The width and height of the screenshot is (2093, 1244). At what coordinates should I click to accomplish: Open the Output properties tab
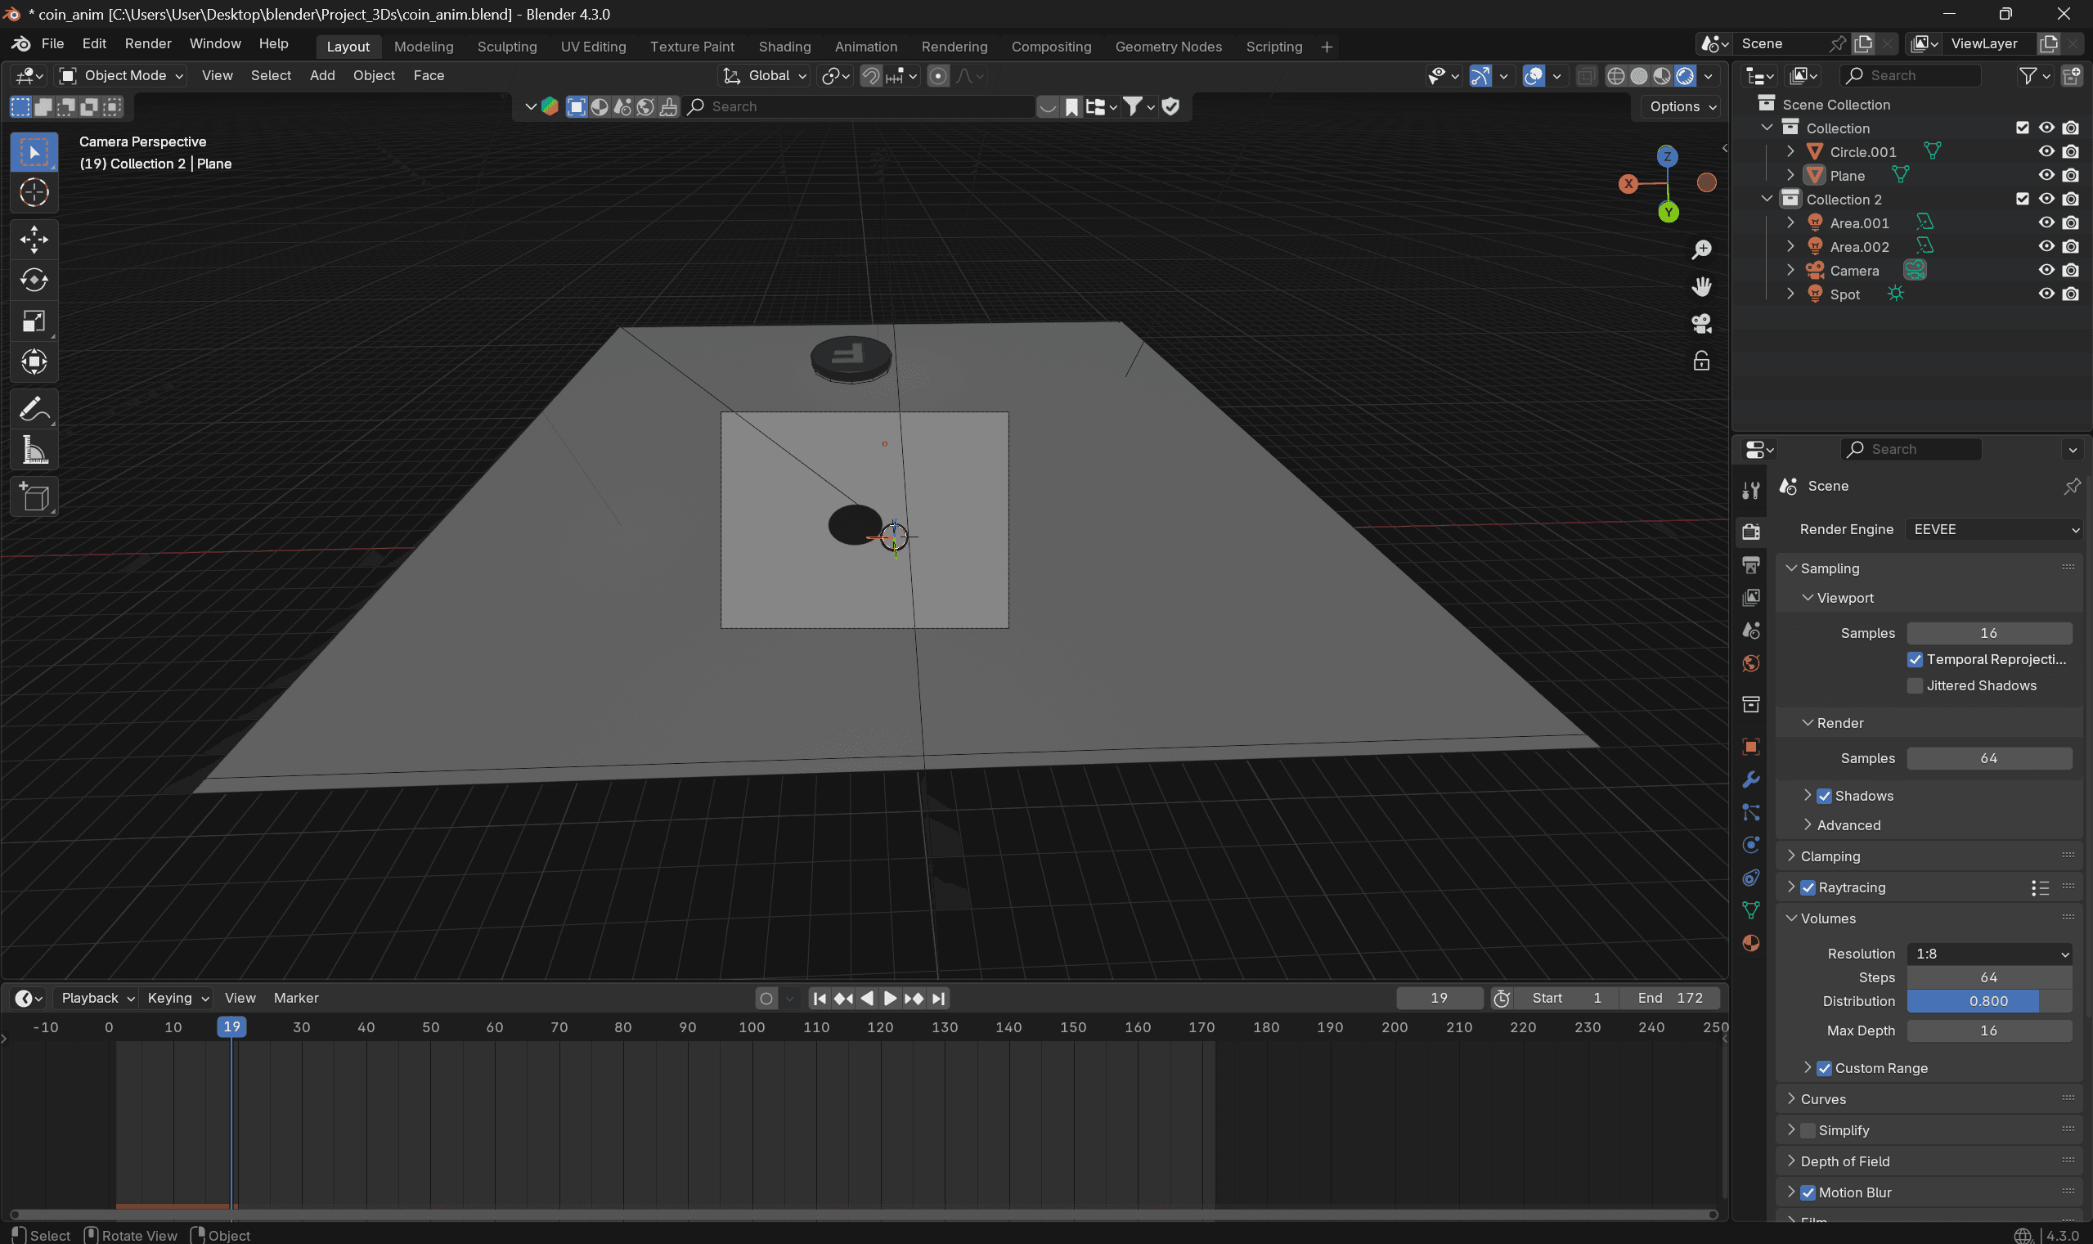click(x=1751, y=565)
